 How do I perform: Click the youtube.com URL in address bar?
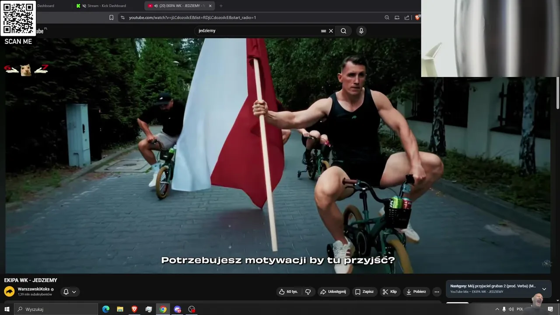coord(192,17)
